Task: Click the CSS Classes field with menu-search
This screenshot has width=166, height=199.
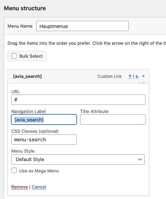Action: point(44,140)
